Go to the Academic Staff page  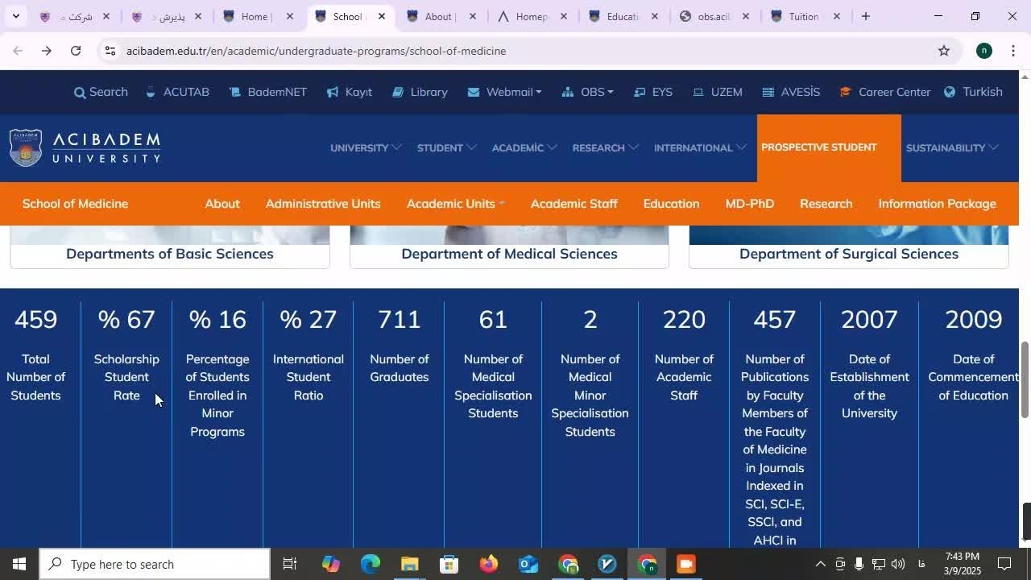pos(573,204)
